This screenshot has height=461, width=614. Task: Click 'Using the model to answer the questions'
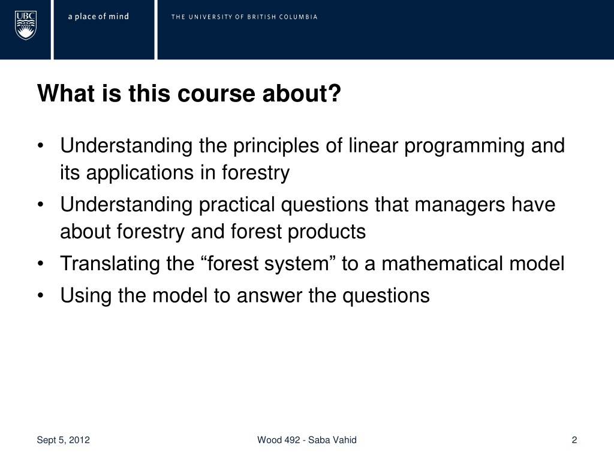pyautogui.click(x=245, y=295)
